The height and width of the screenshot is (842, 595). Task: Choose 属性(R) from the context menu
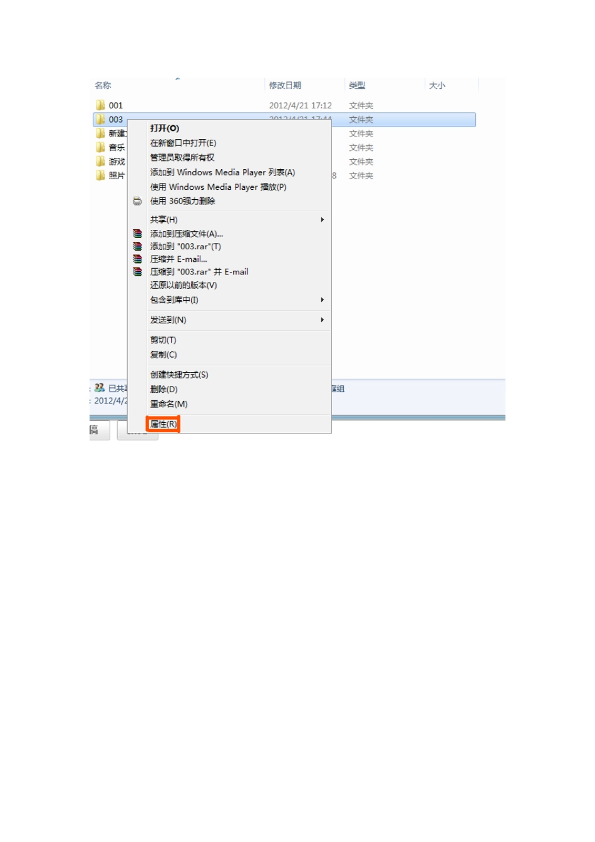[x=163, y=424]
